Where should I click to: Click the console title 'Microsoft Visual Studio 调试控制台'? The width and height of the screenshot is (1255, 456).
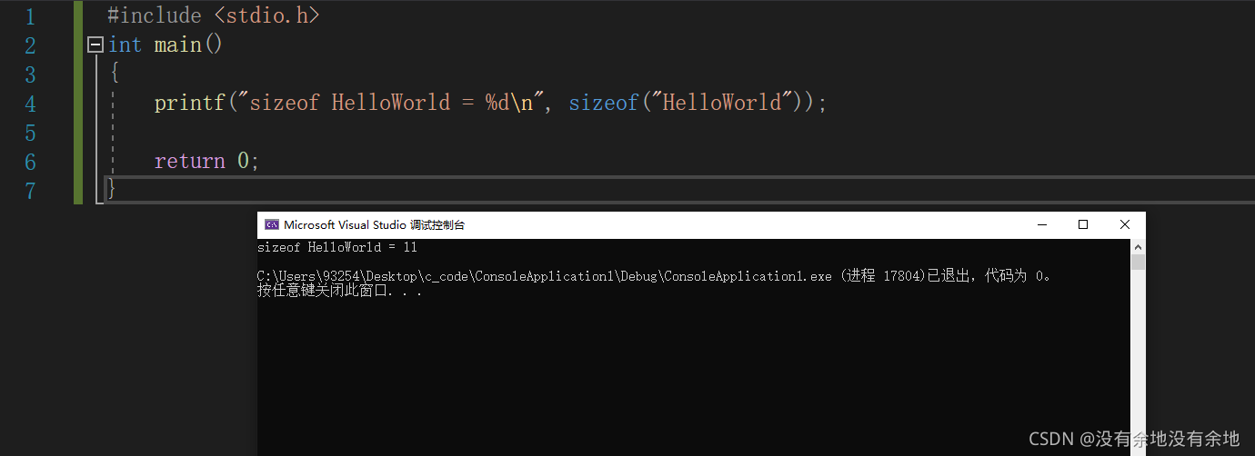pyautogui.click(x=374, y=225)
